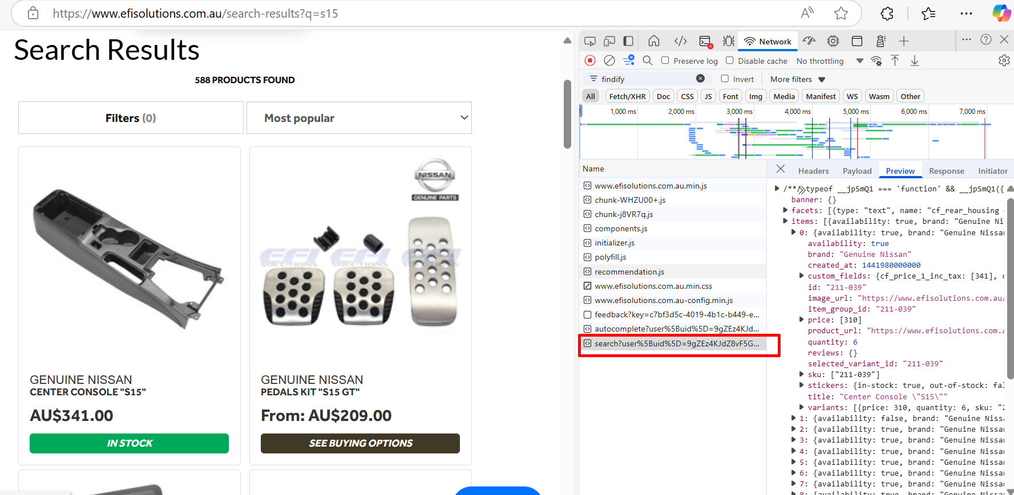Toggle the network filter bar icon
This screenshot has height=495, width=1014.
click(x=629, y=60)
